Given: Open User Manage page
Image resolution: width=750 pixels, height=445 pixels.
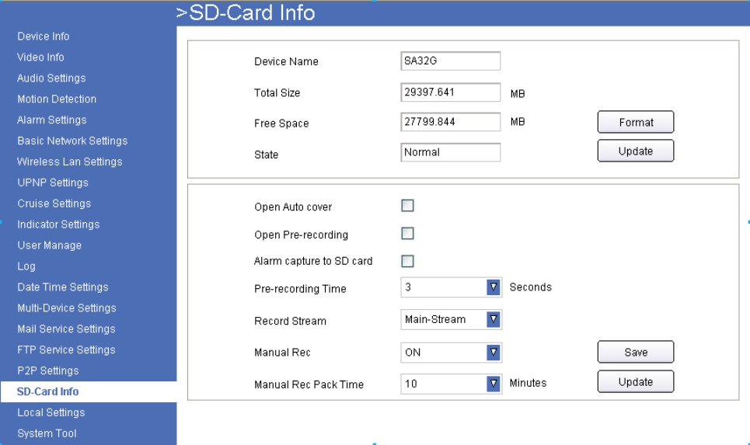Looking at the screenshot, I should tap(49, 245).
